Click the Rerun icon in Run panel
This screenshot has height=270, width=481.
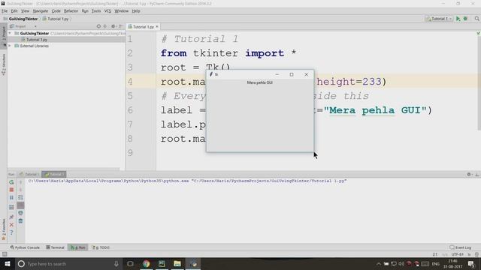pos(11,182)
